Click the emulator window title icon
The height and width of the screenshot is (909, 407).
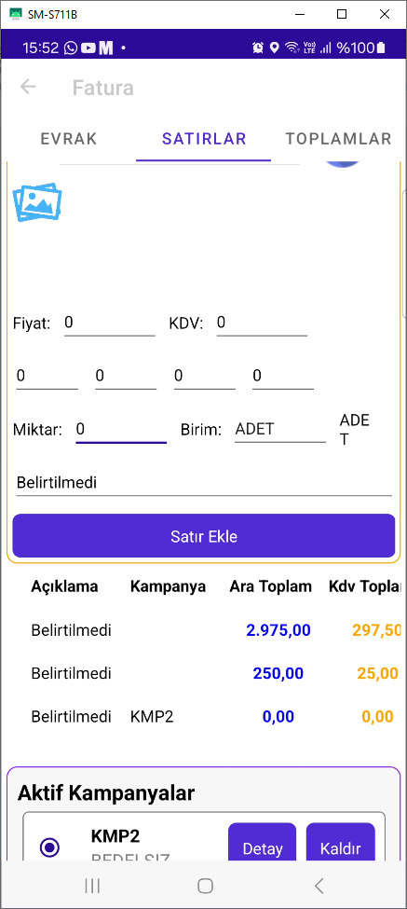point(16,15)
